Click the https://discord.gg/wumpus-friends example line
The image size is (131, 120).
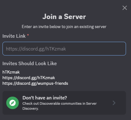coord(35,83)
